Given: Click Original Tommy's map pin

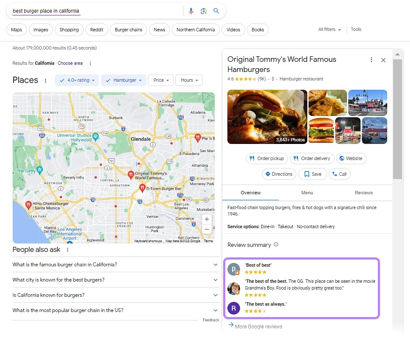Looking at the screenshot, I should tap(131, 175).
